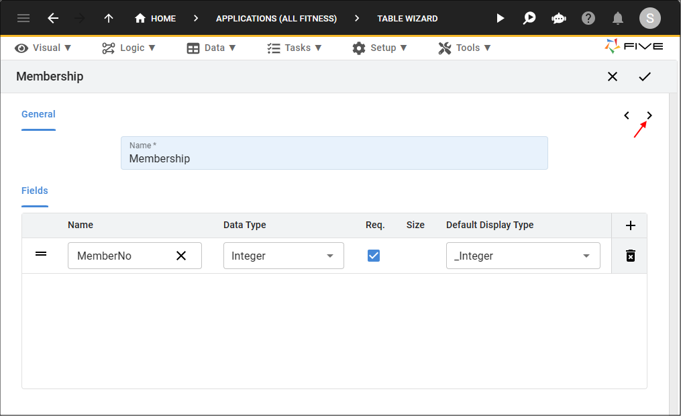Expand the Data menu
This screenshot has height=416, width=681.
pyautogui.click(x=211, y=48)
